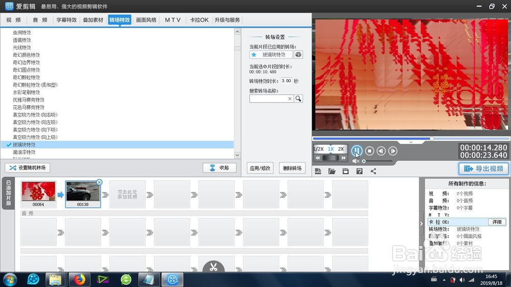This screenshot has height=287, width=511.
Task: Select 优雅马赛克特效 transition
Action: [29, 100]
